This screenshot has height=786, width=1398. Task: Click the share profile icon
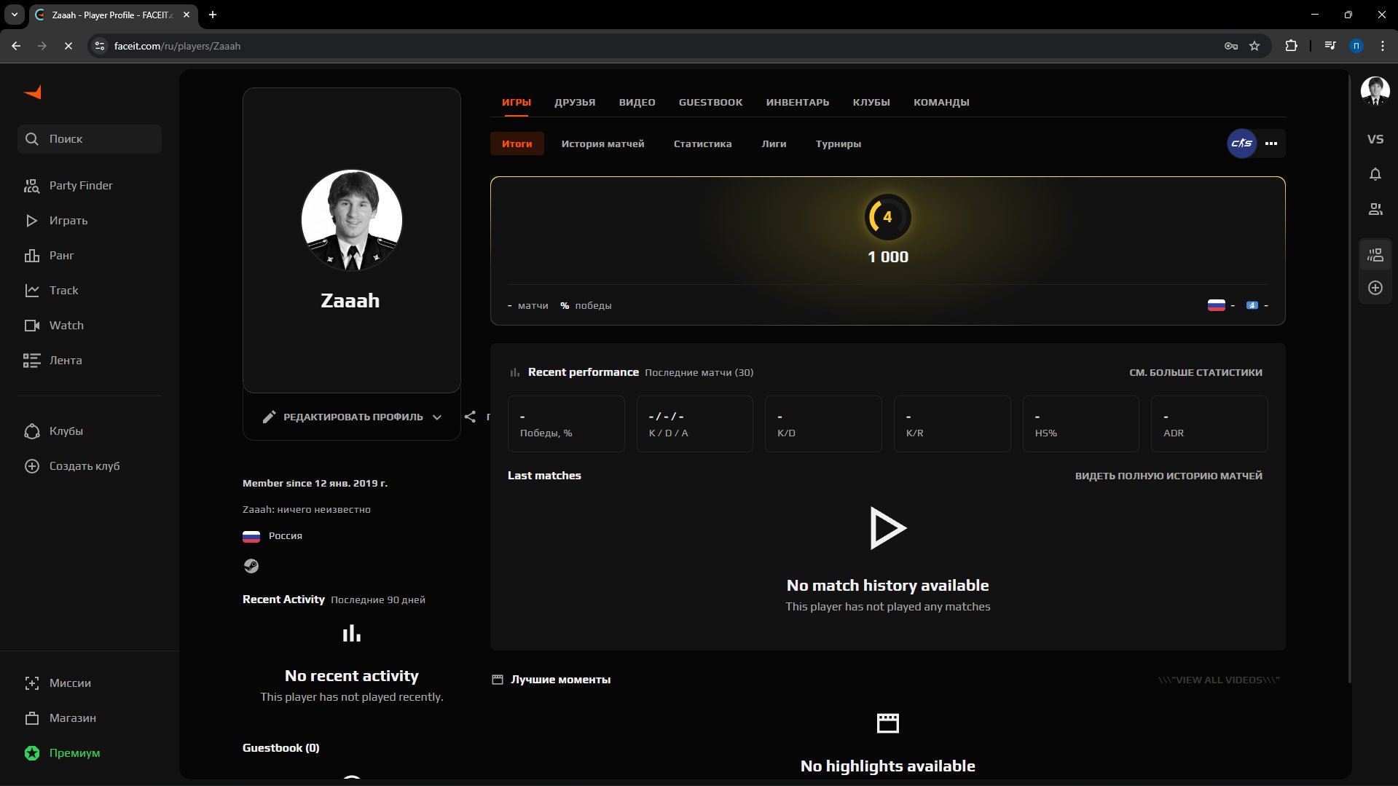click(470, 417)
